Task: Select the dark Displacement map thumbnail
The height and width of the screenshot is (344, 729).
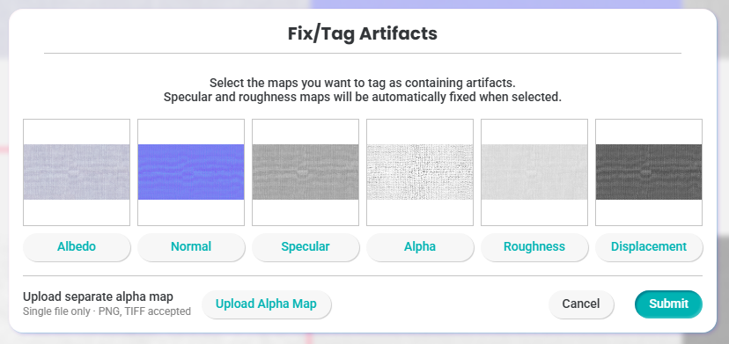Action: coord(649,172)
